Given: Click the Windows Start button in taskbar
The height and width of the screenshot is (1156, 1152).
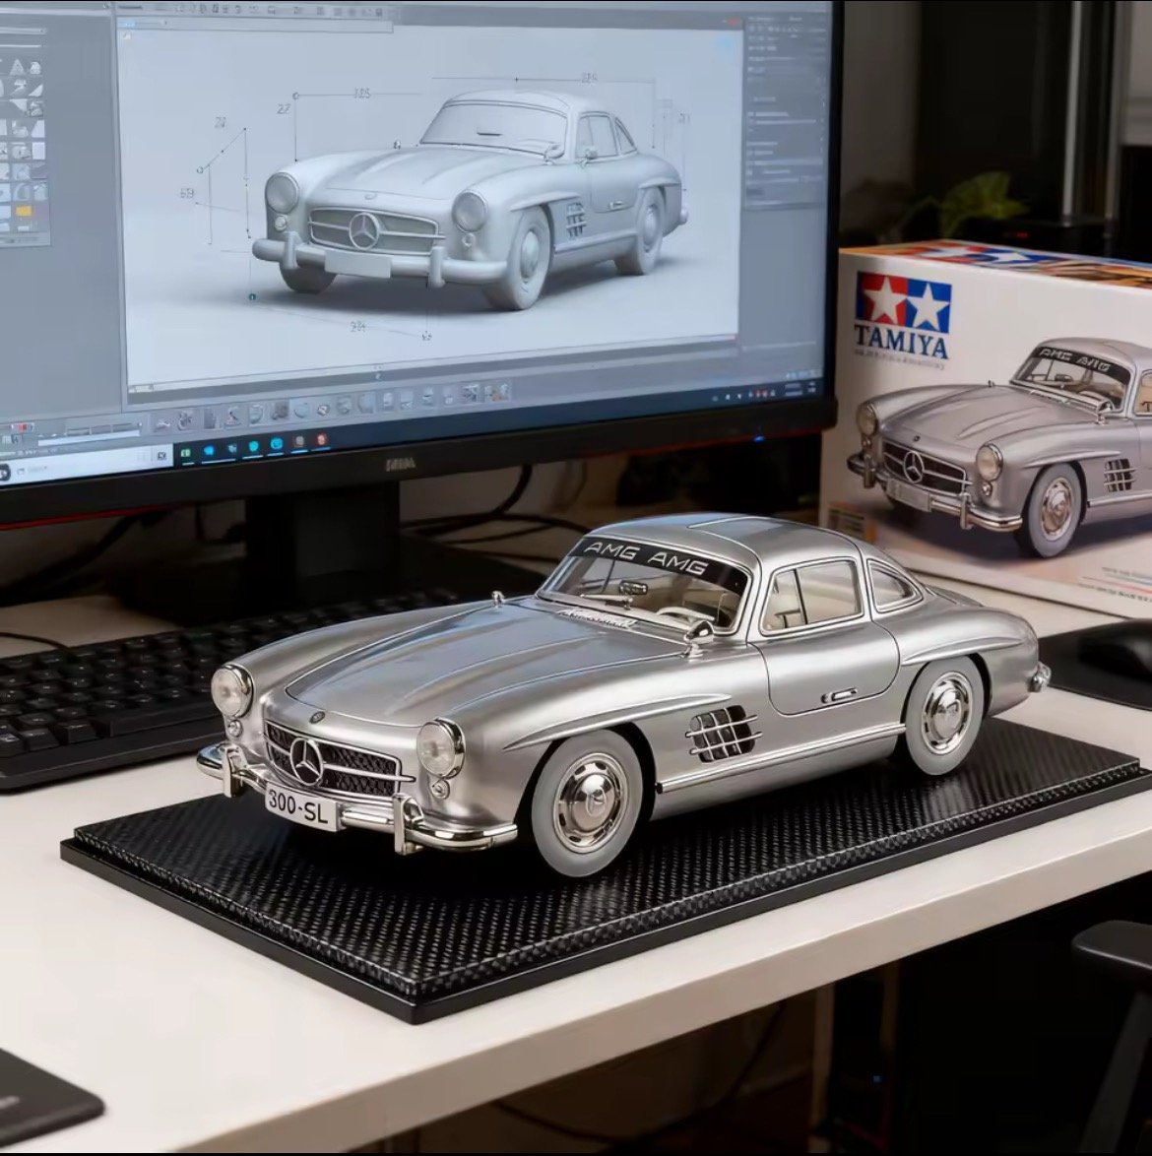Looking at the screenshot, I should (x=209, y=448).
